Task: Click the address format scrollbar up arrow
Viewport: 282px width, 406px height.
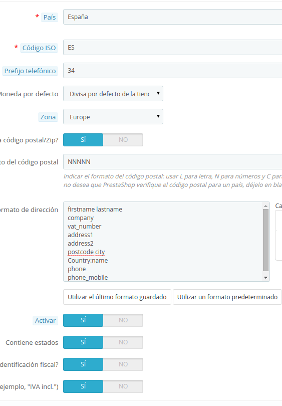Action: (265, 206)
